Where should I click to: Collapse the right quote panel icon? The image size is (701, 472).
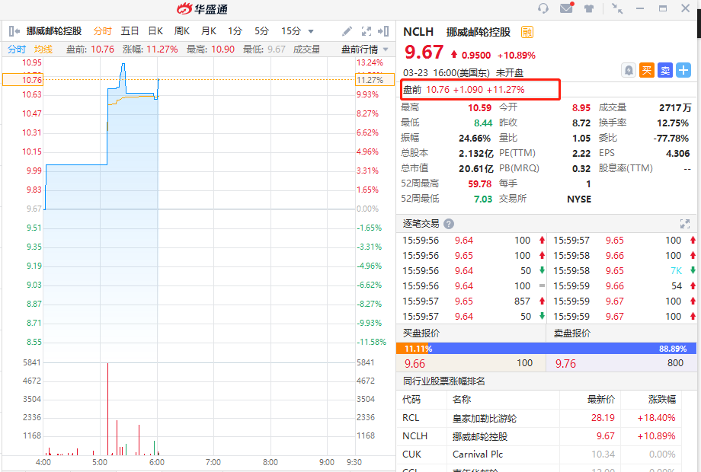tap(383, 30)
